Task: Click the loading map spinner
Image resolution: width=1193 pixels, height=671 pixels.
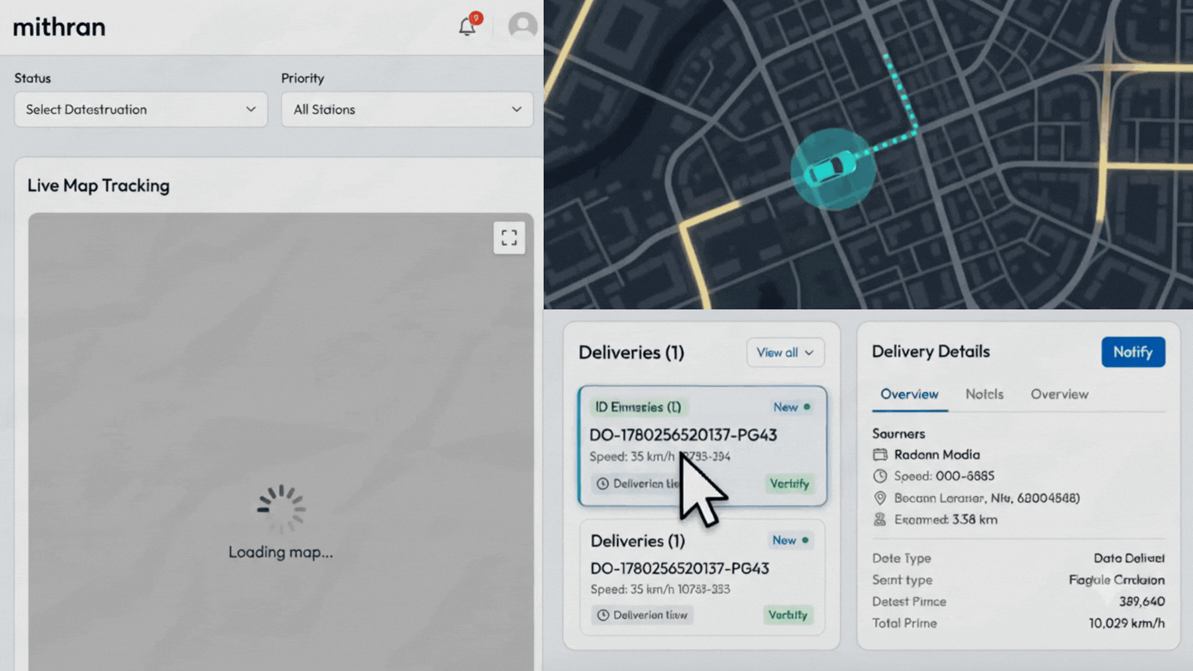Action: (x=281, y=509)
